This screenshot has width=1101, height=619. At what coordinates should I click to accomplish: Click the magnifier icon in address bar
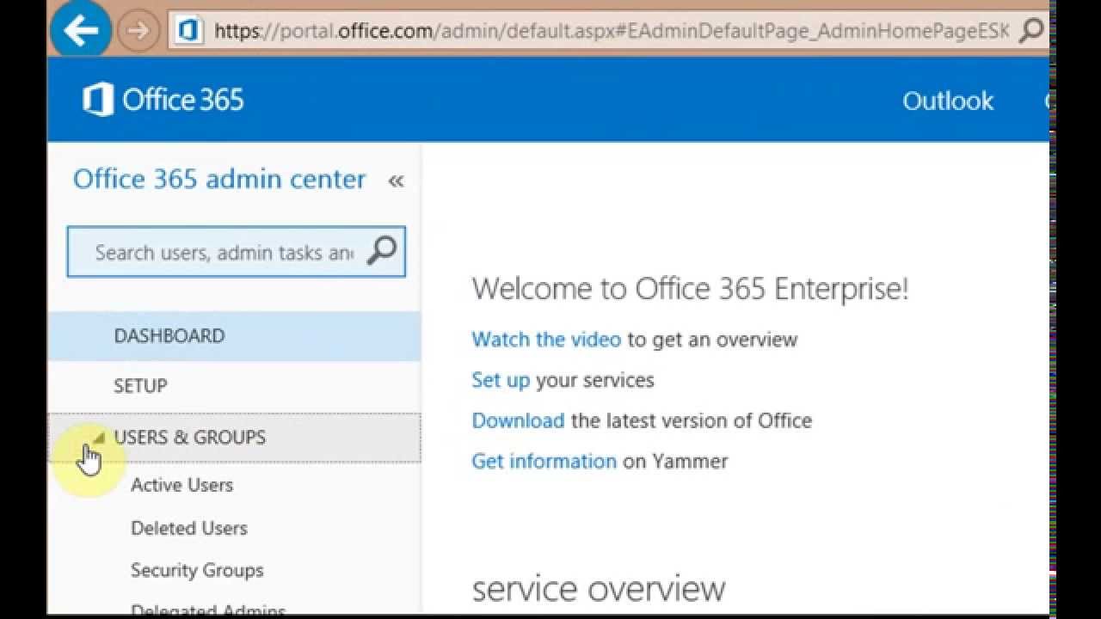[1030, 32]
